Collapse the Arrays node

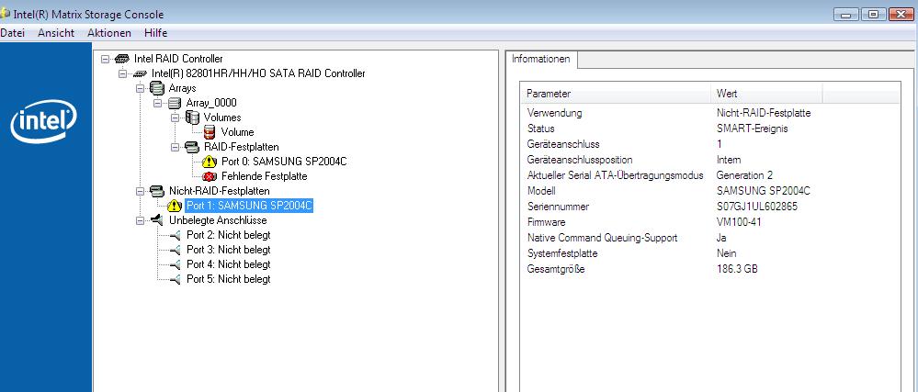(140, 88)
